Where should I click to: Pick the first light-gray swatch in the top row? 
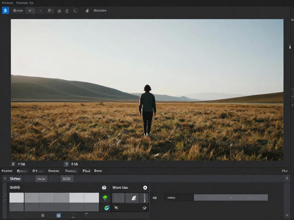click(17, 198)
